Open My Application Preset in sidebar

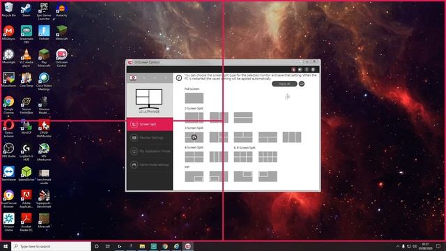[150, 151]
